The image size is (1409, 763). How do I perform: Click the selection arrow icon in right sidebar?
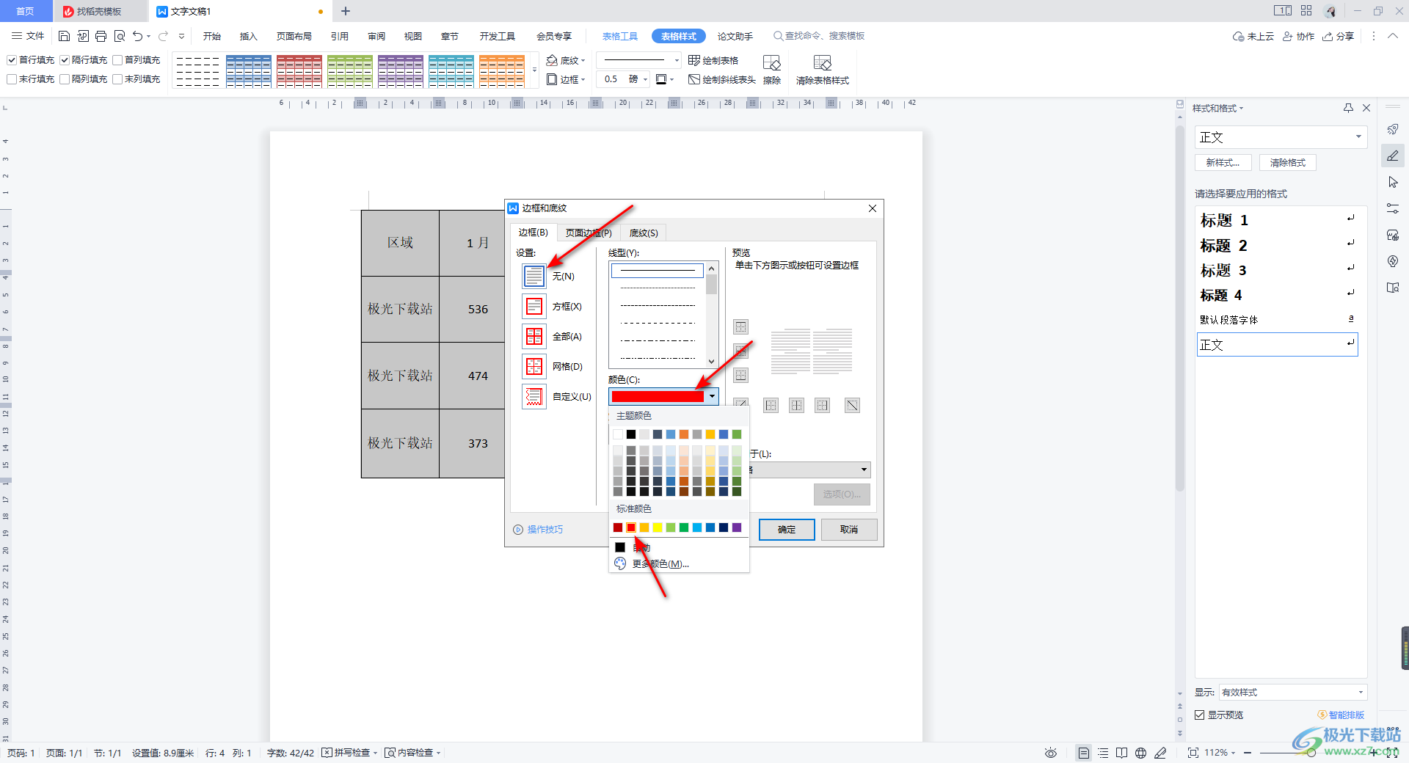click(1392, 182)
